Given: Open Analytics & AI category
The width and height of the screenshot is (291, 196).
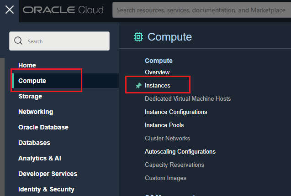Looking at the screenshot, I should [40, 158].
